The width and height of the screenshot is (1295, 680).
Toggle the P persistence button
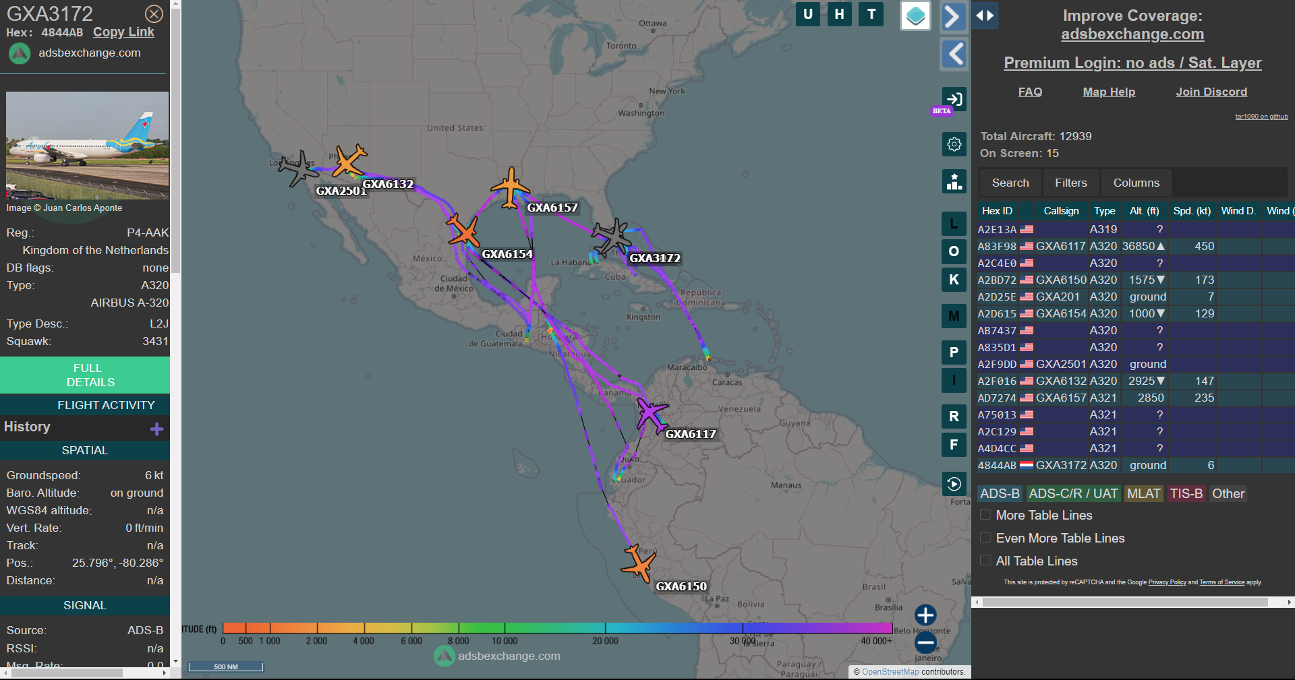954,352
